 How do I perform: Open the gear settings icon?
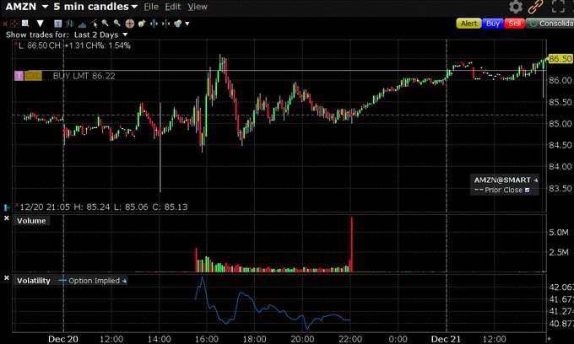(x=516, y=7)
